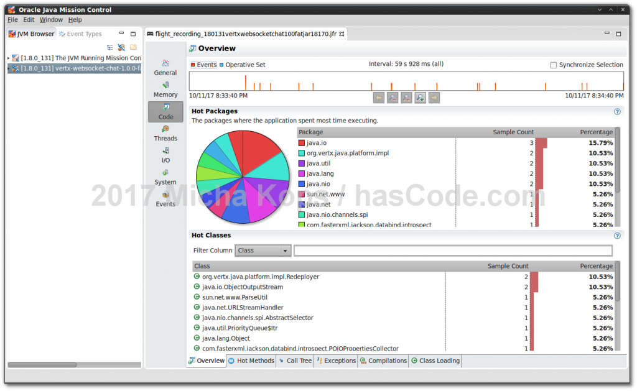The height and width of the screenshot is (391, 637).
Task: Open the Memory section in the sidebar
Action: [165, 90]
